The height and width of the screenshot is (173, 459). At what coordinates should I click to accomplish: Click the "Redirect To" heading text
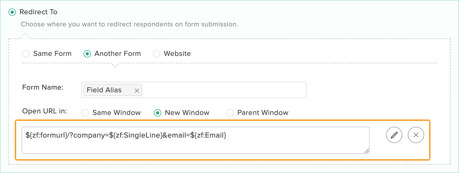(x=38, y=12)
